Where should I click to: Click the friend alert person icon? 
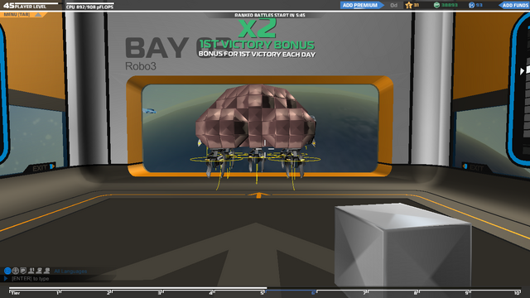[x=31, y=271]
